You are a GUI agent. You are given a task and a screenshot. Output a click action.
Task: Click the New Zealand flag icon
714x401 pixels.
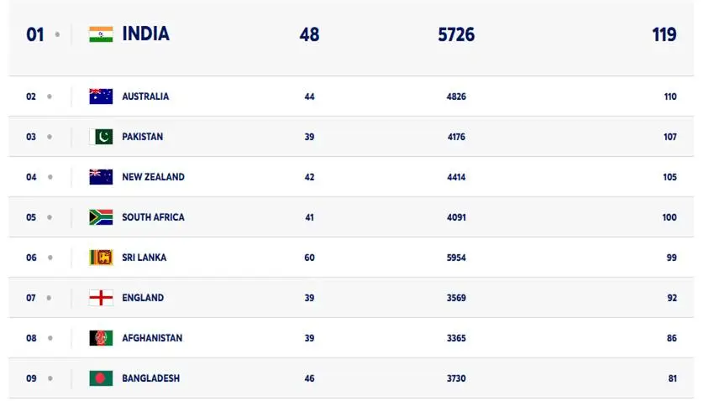pos(101,177)
